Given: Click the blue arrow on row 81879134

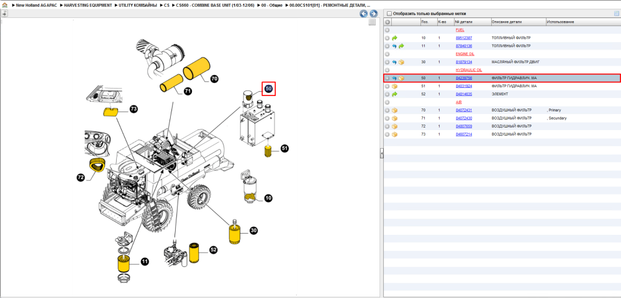Looking at the screenshot, I should coord(394,62).
